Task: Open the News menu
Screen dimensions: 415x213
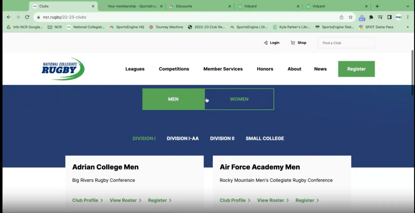Action: 320,69
